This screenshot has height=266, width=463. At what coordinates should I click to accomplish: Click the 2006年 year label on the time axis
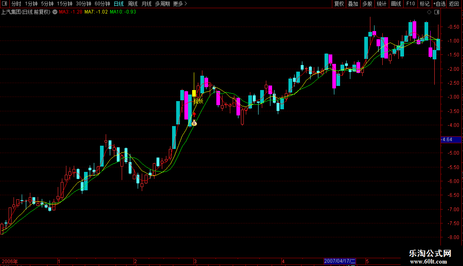click(x=10, y=261)
